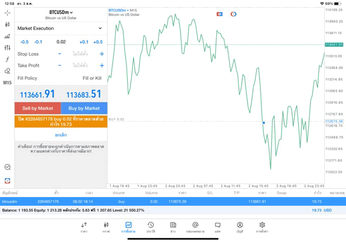
Task: Switch to the Trade tab in bottom bar
Action: click(128, 227)
